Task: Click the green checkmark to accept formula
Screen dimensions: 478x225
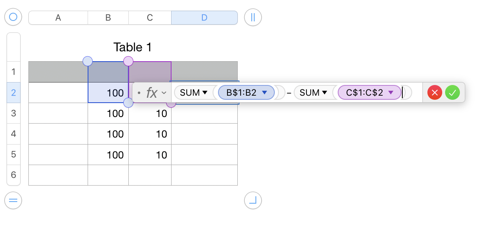Action: (452, 93)
